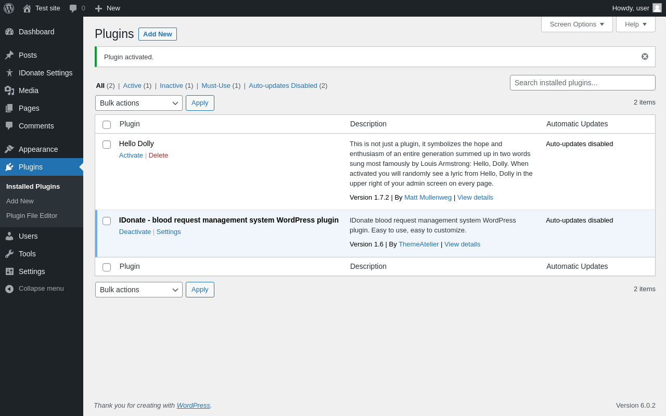Click the Dashboard gauge icon

[9, 32]
